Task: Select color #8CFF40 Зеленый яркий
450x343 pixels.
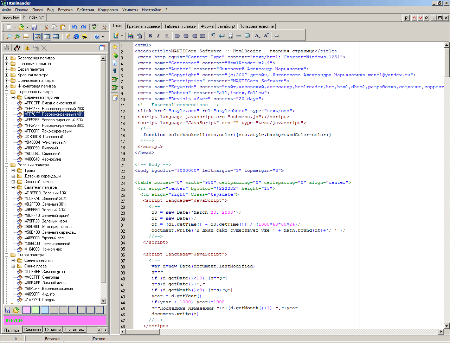Action: (47, 215)
